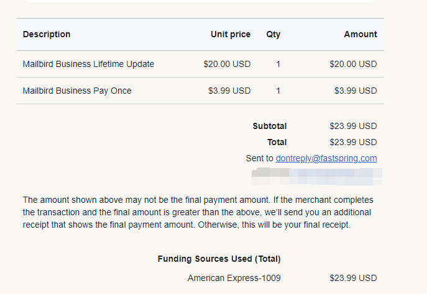Click the American Express $23.99 USD amount
The width and height of the screenshot is (427, 294).
pyautogui.click(x=353, y=278)
